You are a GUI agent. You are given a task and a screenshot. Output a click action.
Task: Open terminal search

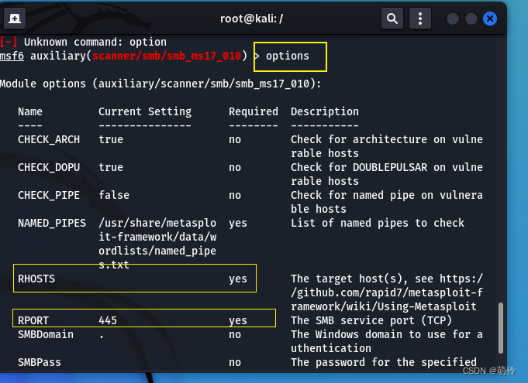pos(392,19)
